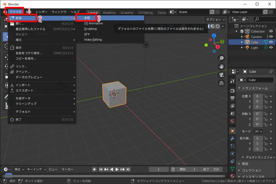Viewport: 276px width, 184px height.
Task: Open the Physics properties icon
Action: point(232,154)
